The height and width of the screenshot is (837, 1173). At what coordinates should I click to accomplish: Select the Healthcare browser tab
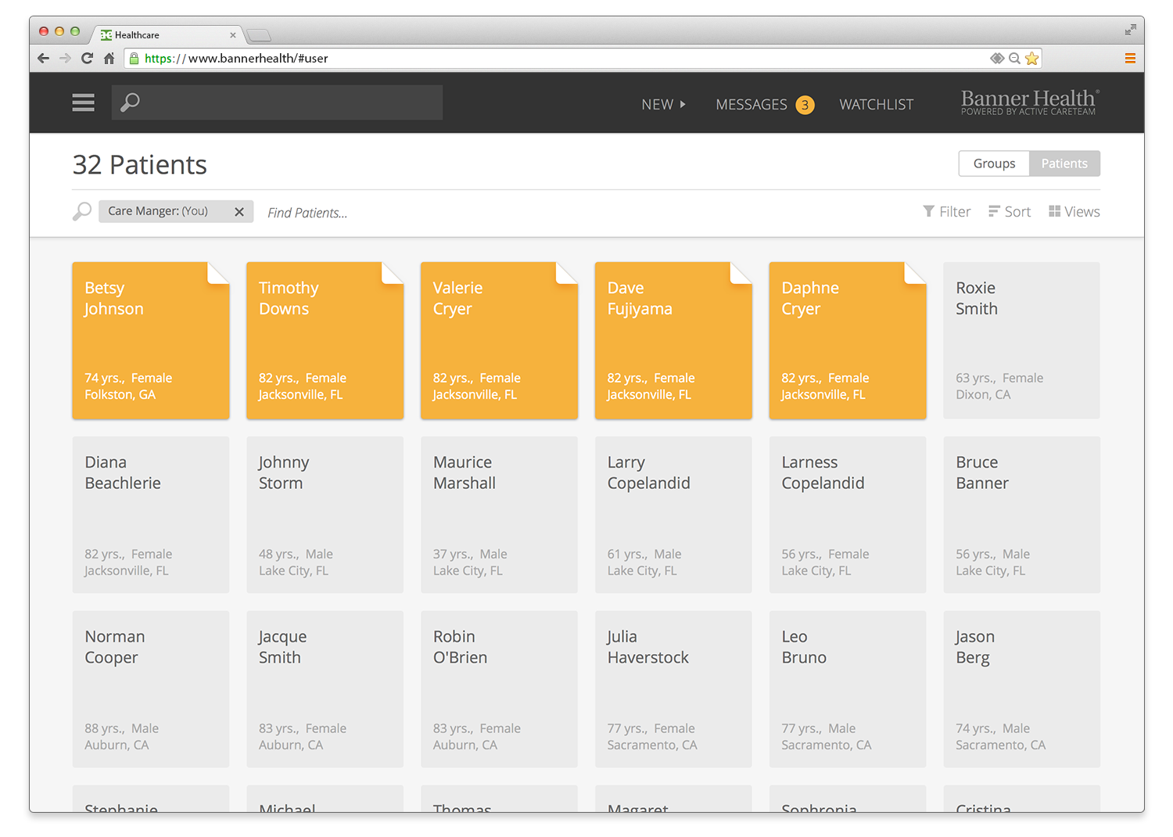(x=168, y=35)
